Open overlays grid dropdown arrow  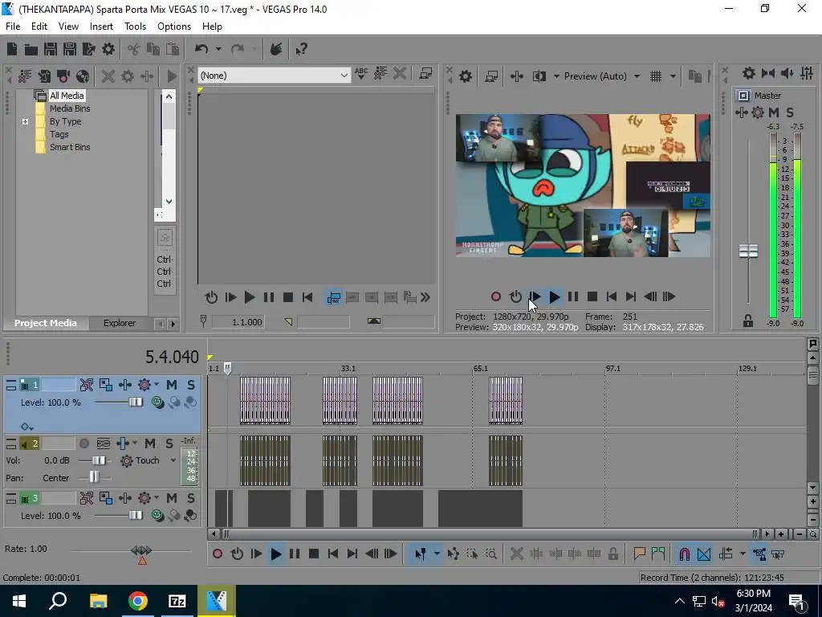[x=673, y=76]
